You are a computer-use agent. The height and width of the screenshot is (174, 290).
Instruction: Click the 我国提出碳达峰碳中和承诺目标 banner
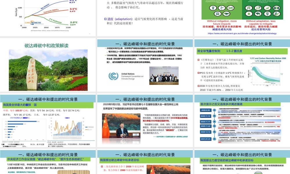click(x=145, y=160)
